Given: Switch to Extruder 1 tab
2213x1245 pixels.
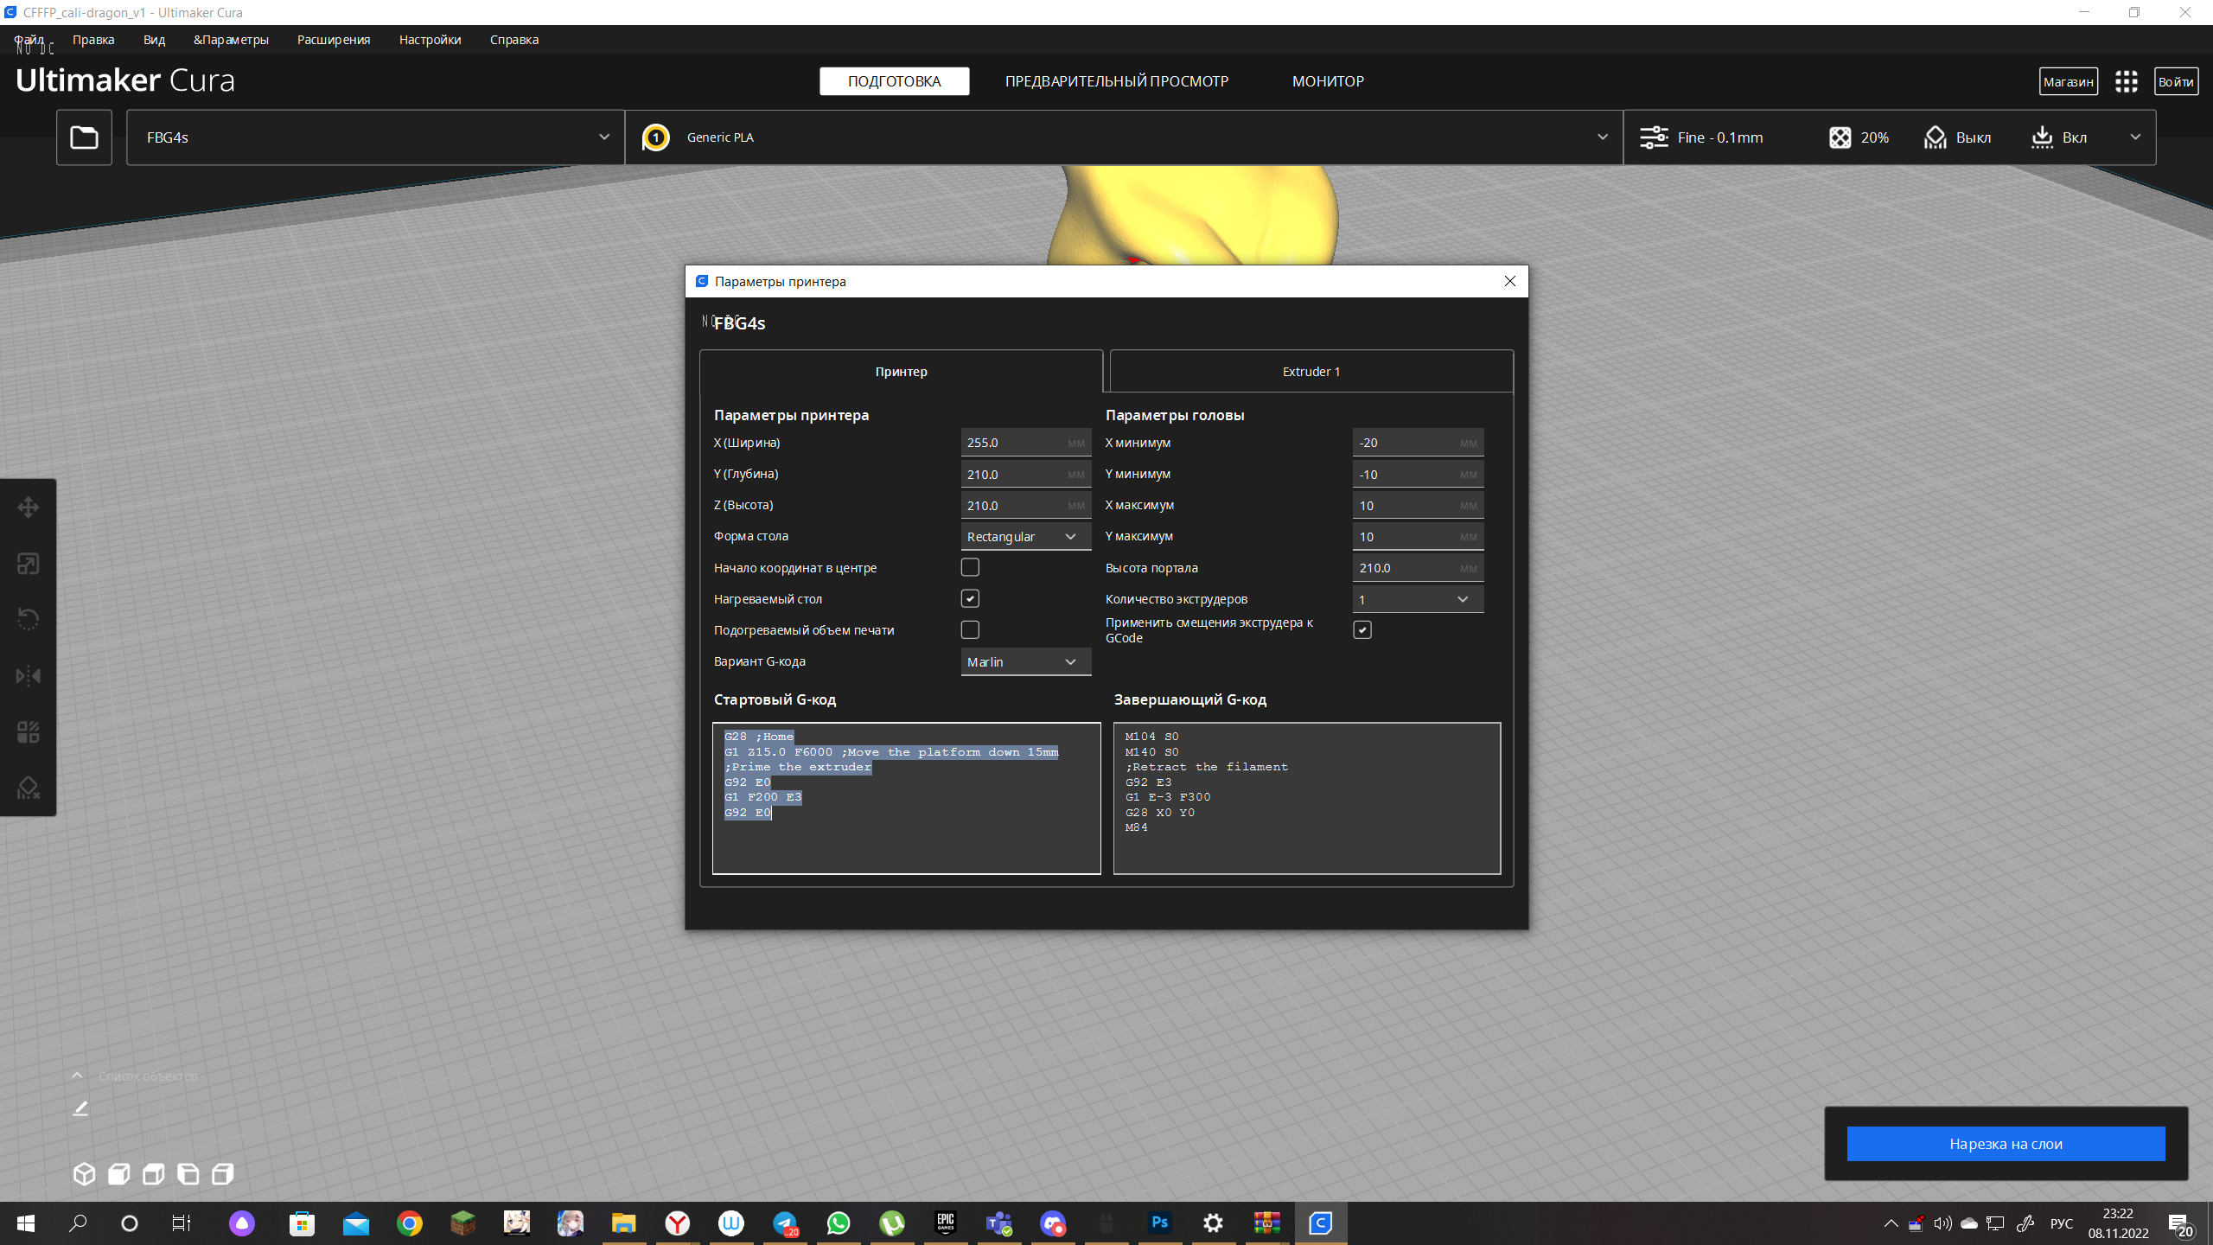Looking at the screenshot, I should 1311,372.
